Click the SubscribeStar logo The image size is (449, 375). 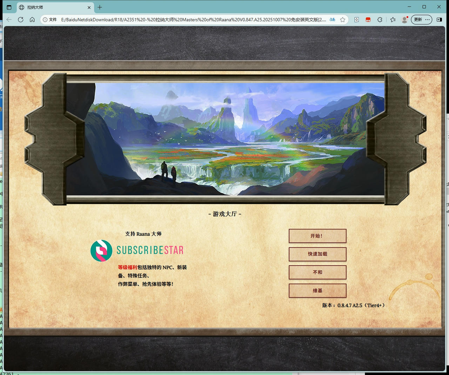point(102,250)
